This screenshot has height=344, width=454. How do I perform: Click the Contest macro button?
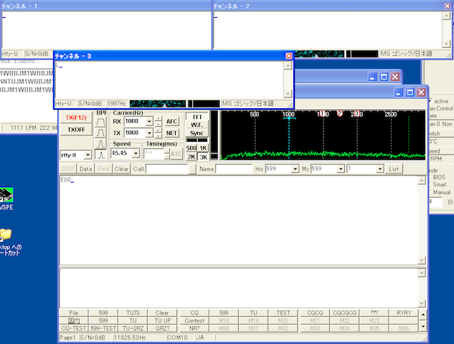(x=194, y=320)
